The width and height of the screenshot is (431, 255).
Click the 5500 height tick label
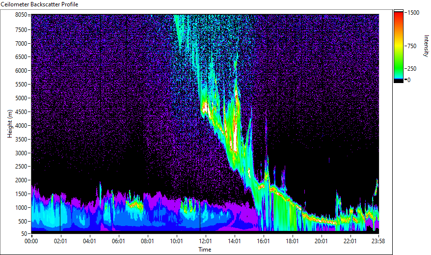[21, 85]
